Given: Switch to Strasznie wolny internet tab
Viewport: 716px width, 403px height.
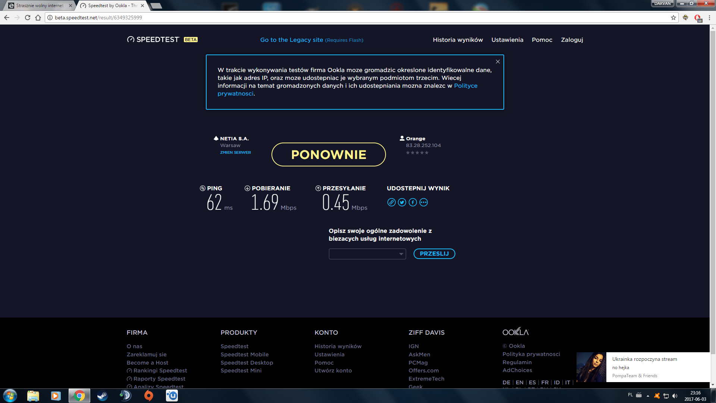Looking at the screenshot, I should (39, 6).
